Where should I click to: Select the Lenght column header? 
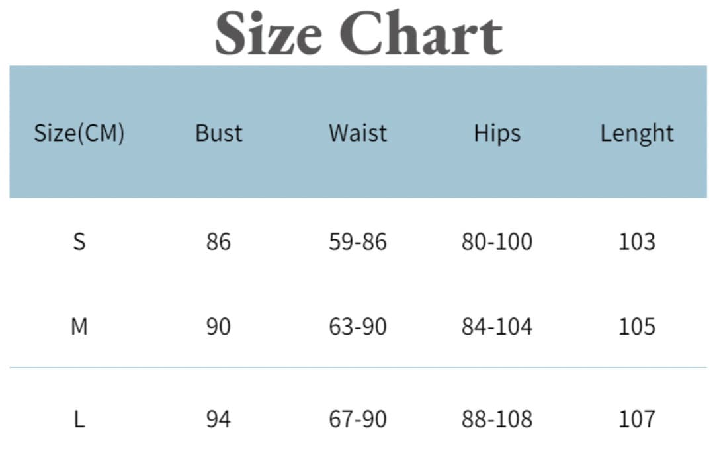tap(637, 134)
